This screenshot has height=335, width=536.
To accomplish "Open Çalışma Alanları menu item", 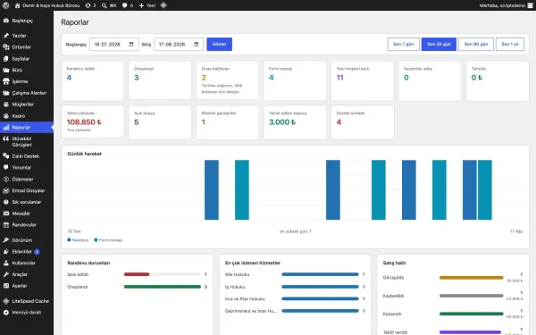I will pyautogui.click(x=27, y=93).
